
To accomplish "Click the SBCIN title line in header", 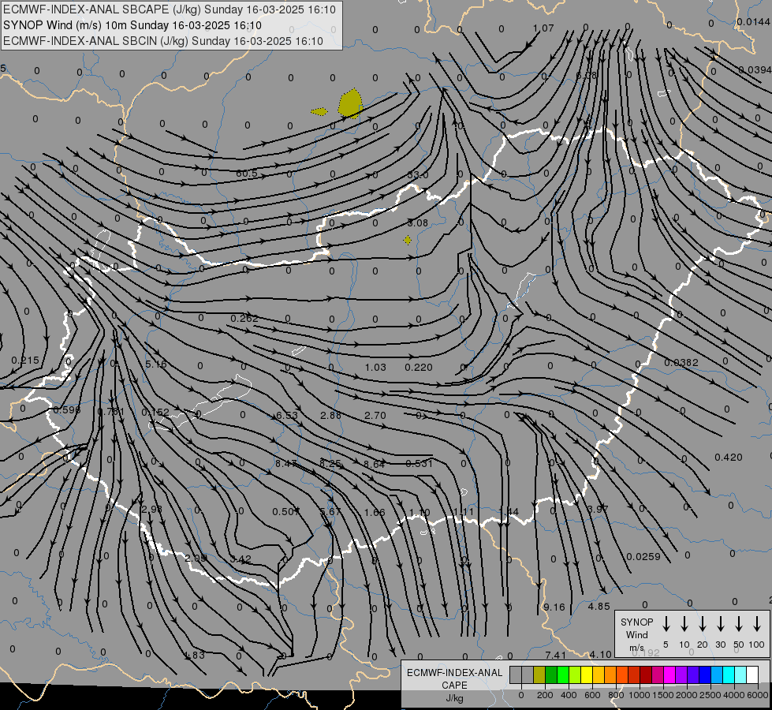I will [x=163, y=41].
